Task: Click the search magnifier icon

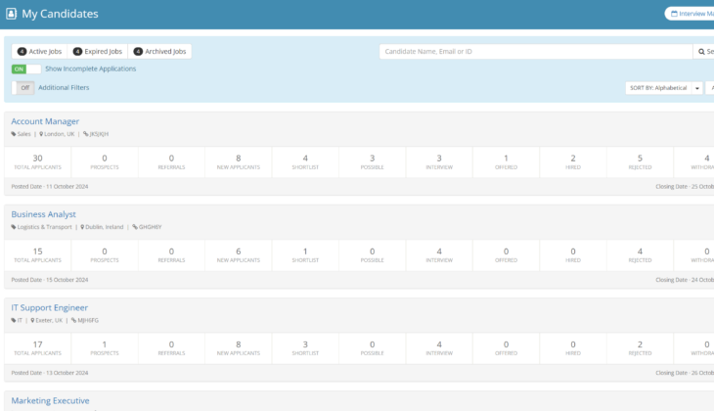Action: pos(701,51)
